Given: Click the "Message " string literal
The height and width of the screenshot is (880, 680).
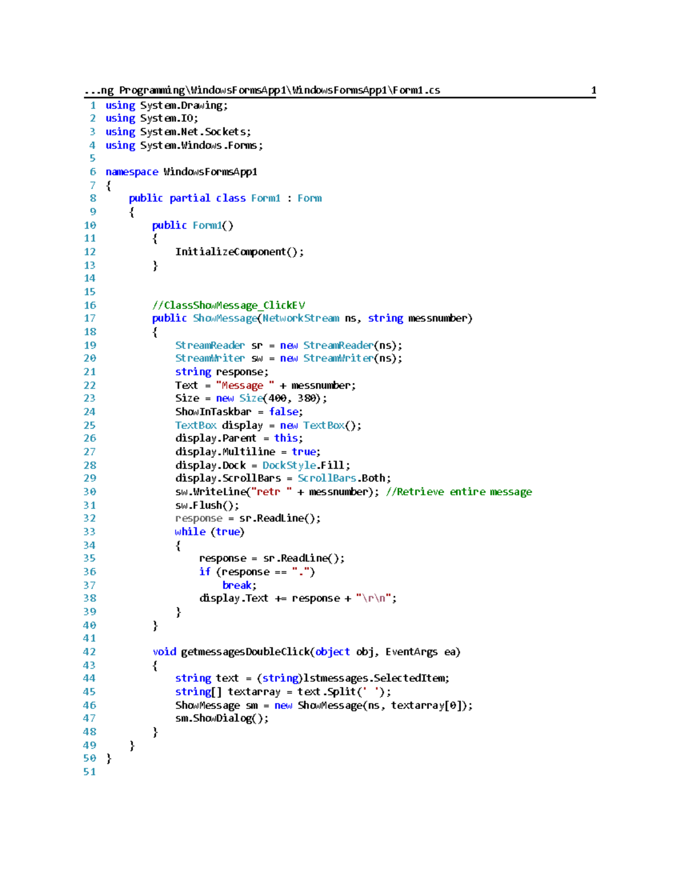Looking at the screenshot, I should pos(245,385).
